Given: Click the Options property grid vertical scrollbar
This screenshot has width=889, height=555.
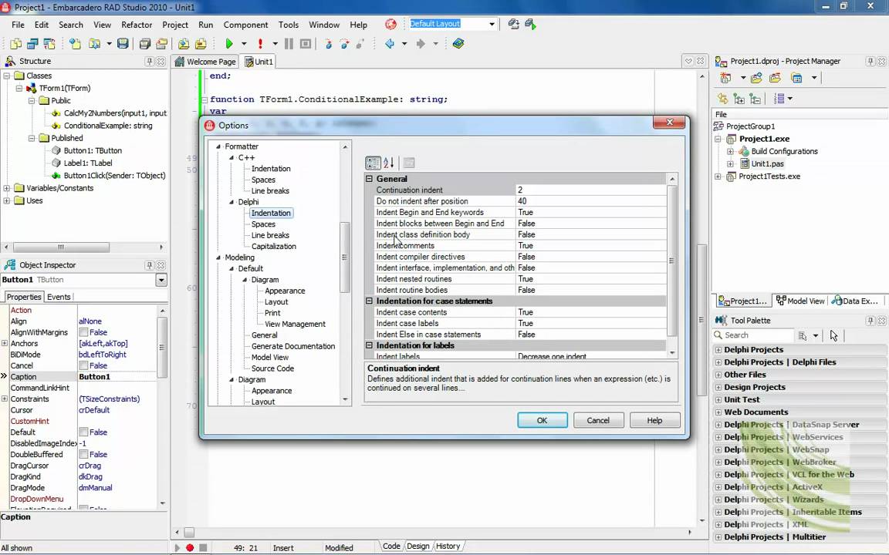Looking at the screenshot, I should [672, 261].
